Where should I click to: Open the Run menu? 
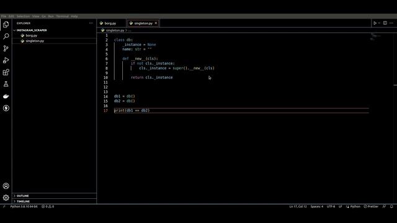click(x=51, y=16)
